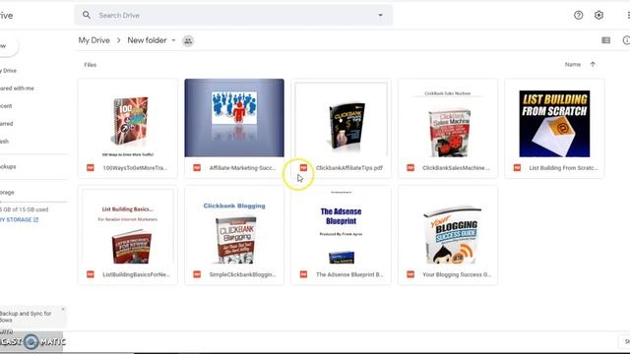Click PDF icon of ClickBankSalesMachine

click(410, 168)
